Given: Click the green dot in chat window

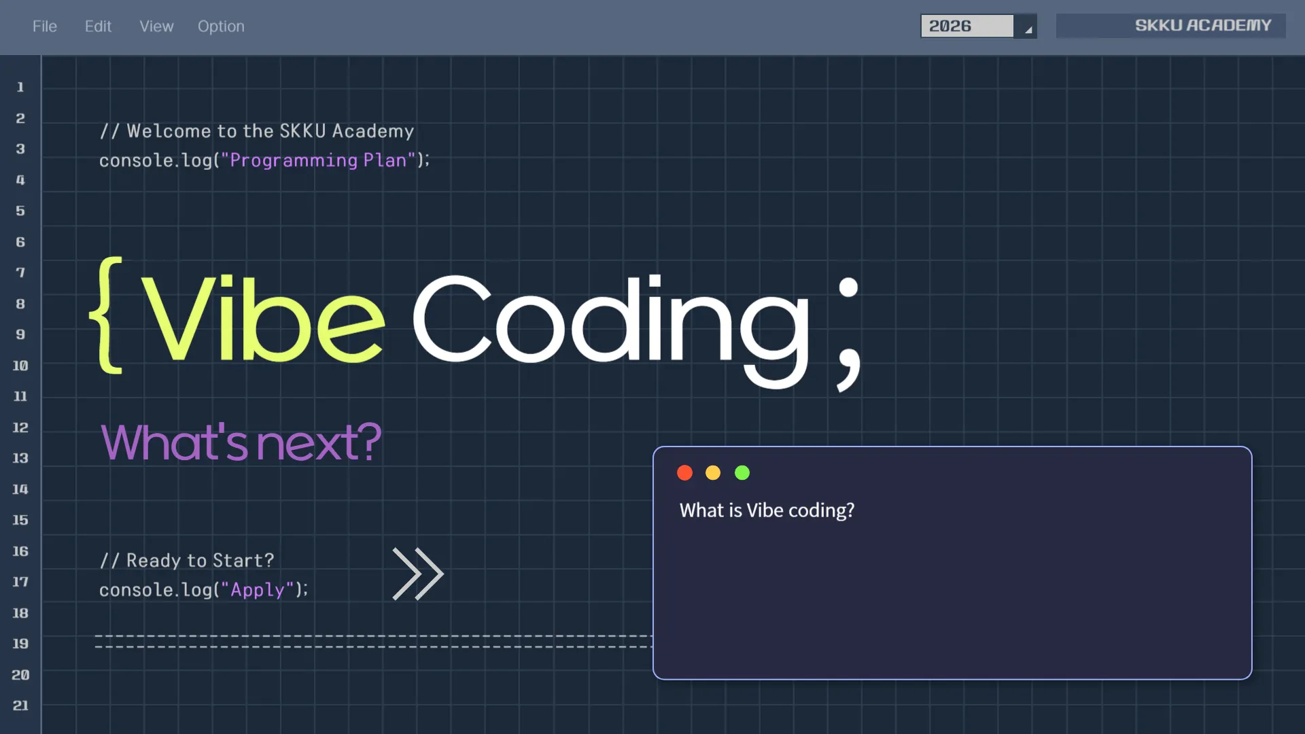Looking at the screenshot, I should pyautogui.click(x=742, y=473).
